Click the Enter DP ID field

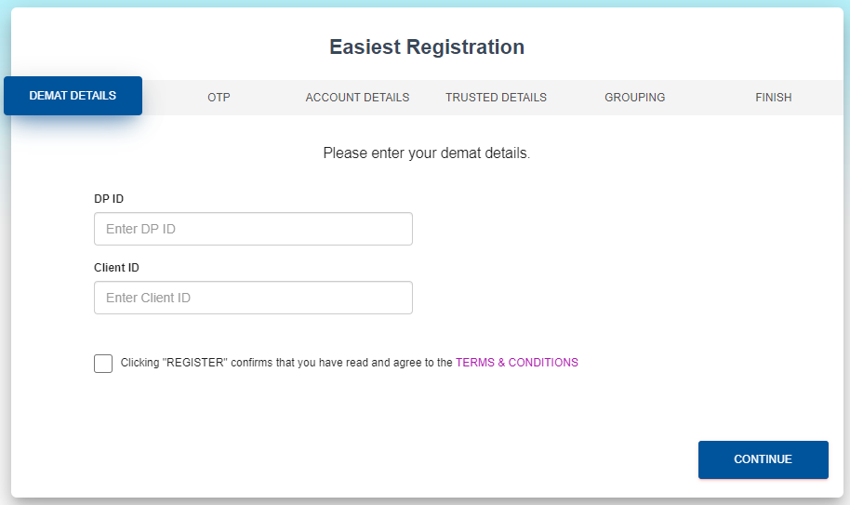[253, 229]
